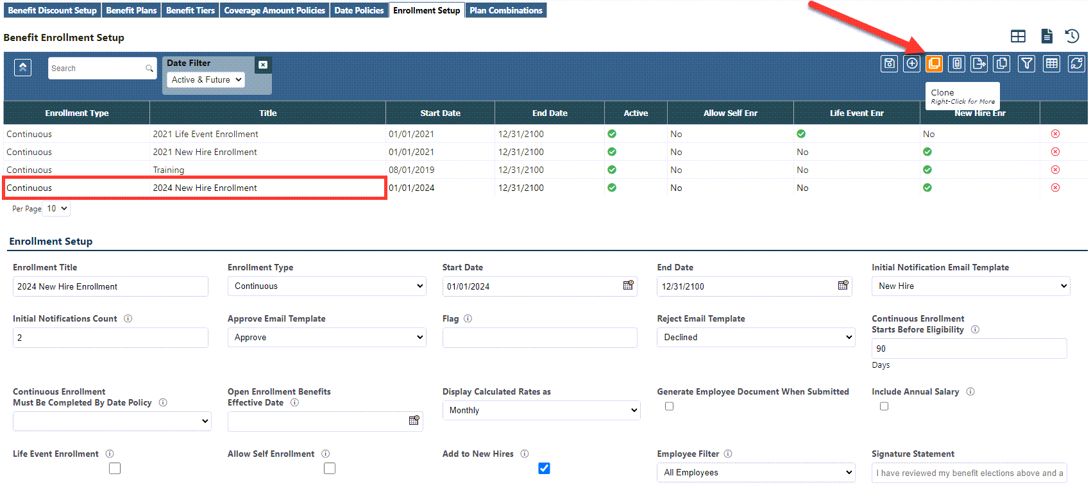1091x501 pixels.
Task: Open Initial Notification Email Template dropdown
Action: click(971, 286)
